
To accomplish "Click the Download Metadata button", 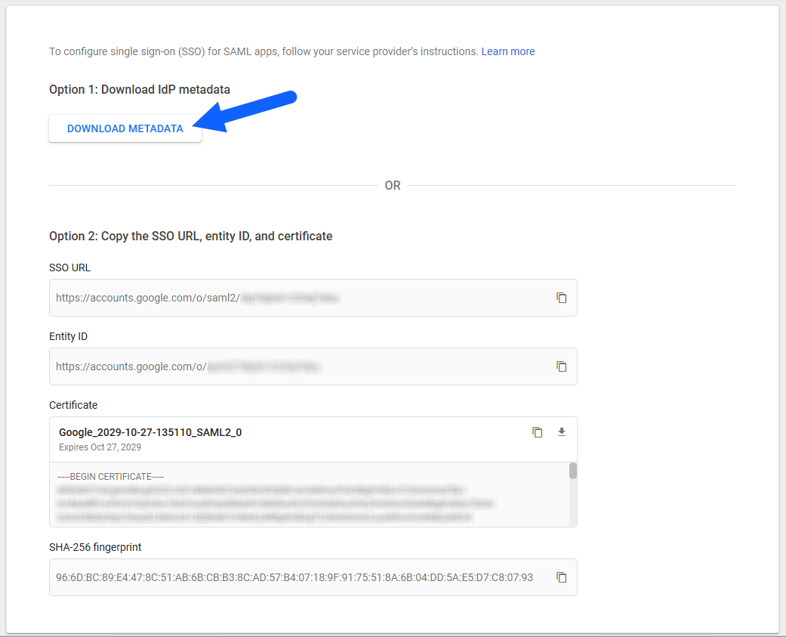I will point(125,128).
